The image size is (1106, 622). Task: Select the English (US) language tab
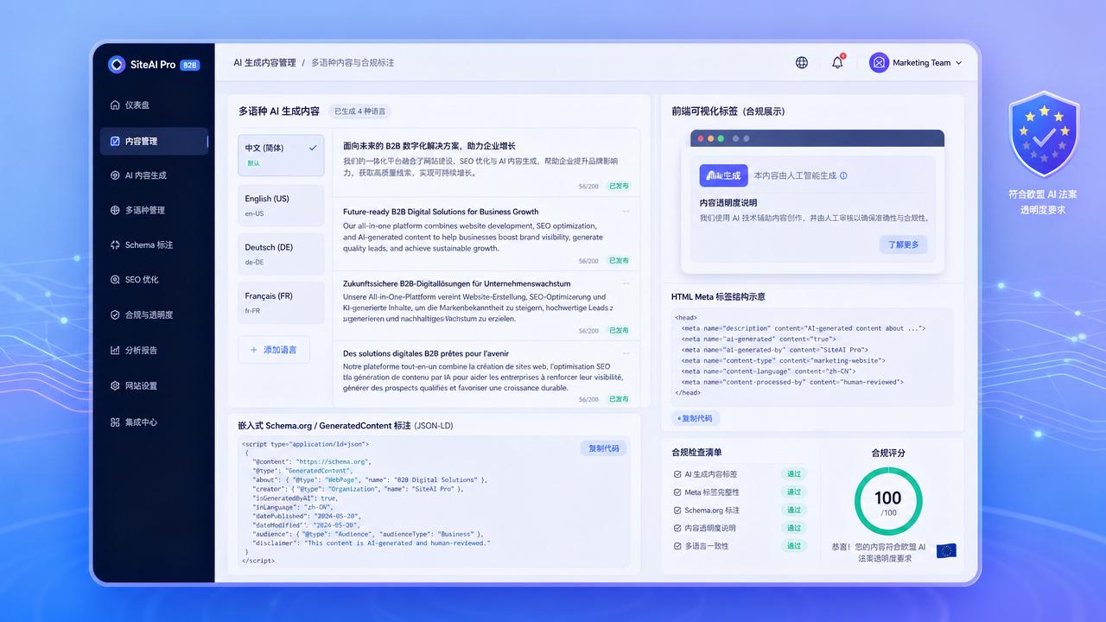[281, 205]
